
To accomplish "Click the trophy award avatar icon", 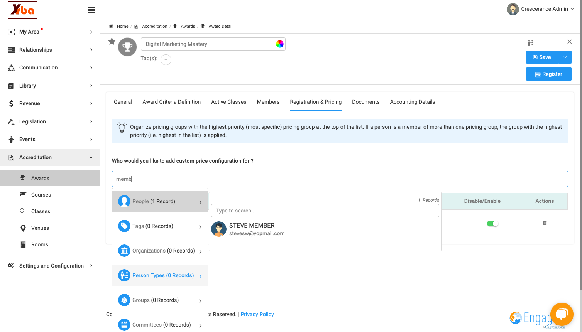I will [127, 47].
